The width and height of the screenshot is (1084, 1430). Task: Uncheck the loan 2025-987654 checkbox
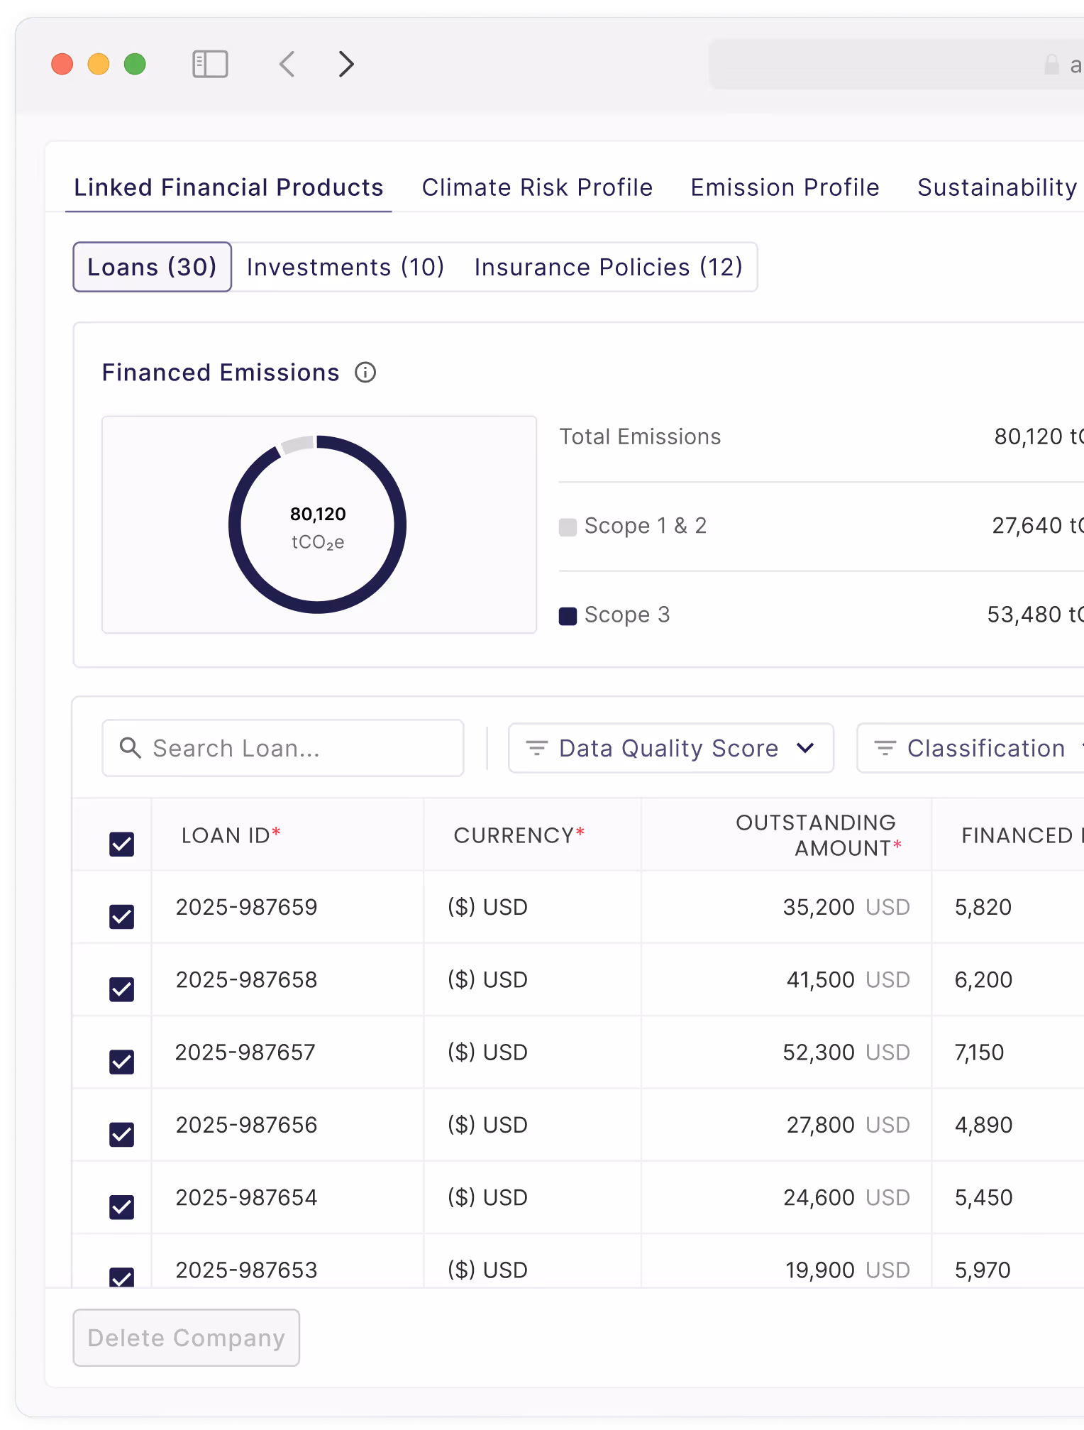click(x=122, y=1206)
